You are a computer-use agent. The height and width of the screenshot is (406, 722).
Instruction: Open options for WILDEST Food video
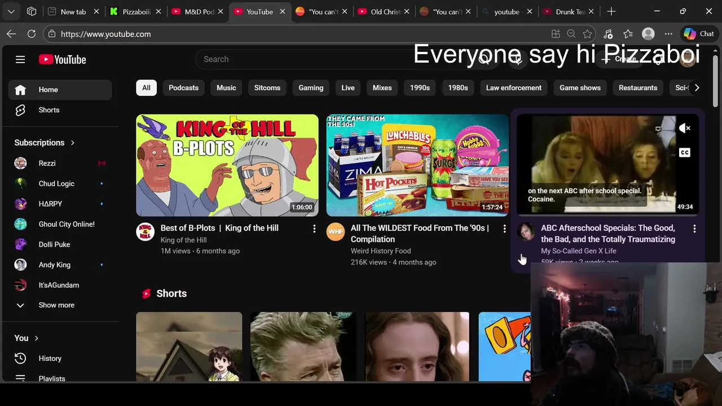coord(504,228)
